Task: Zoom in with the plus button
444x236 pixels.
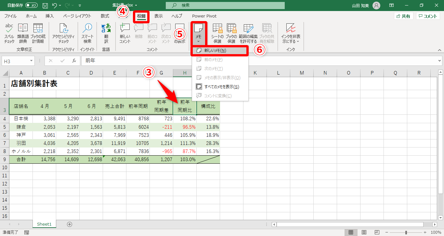Action: pos(425,232)
